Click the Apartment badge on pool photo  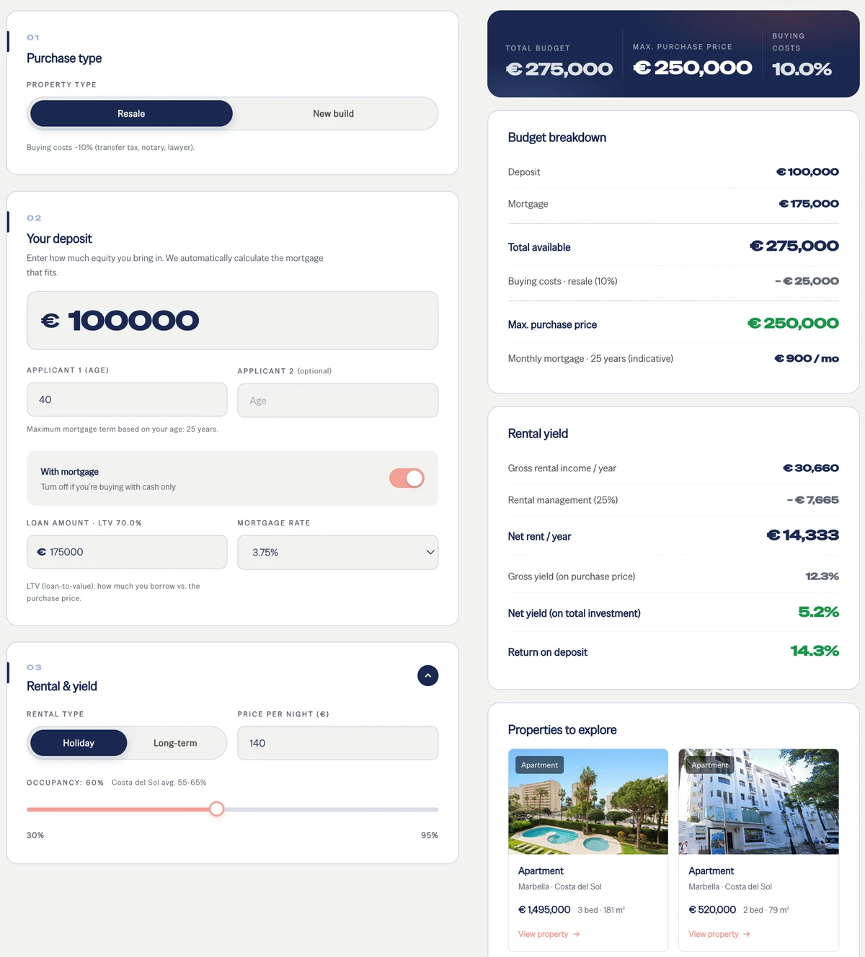(x=540, y=765)
